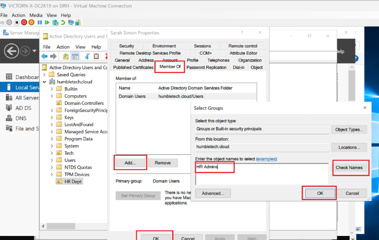Click the green Reset/play VM icon
The height and width of the screenshot is (240, 379).
pyautogui.click(x=47, y=23)
